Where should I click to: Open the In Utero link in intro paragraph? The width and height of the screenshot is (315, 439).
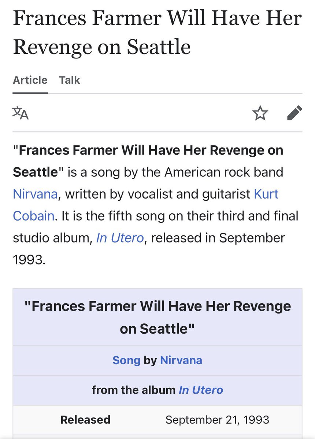coord(120,238)
